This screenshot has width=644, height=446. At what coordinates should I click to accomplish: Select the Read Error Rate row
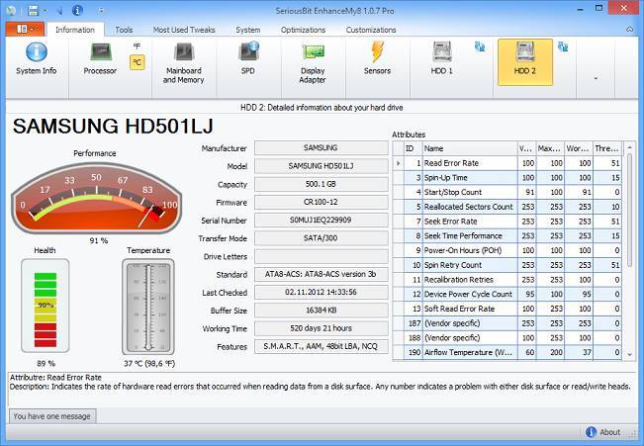coord(507,163)
